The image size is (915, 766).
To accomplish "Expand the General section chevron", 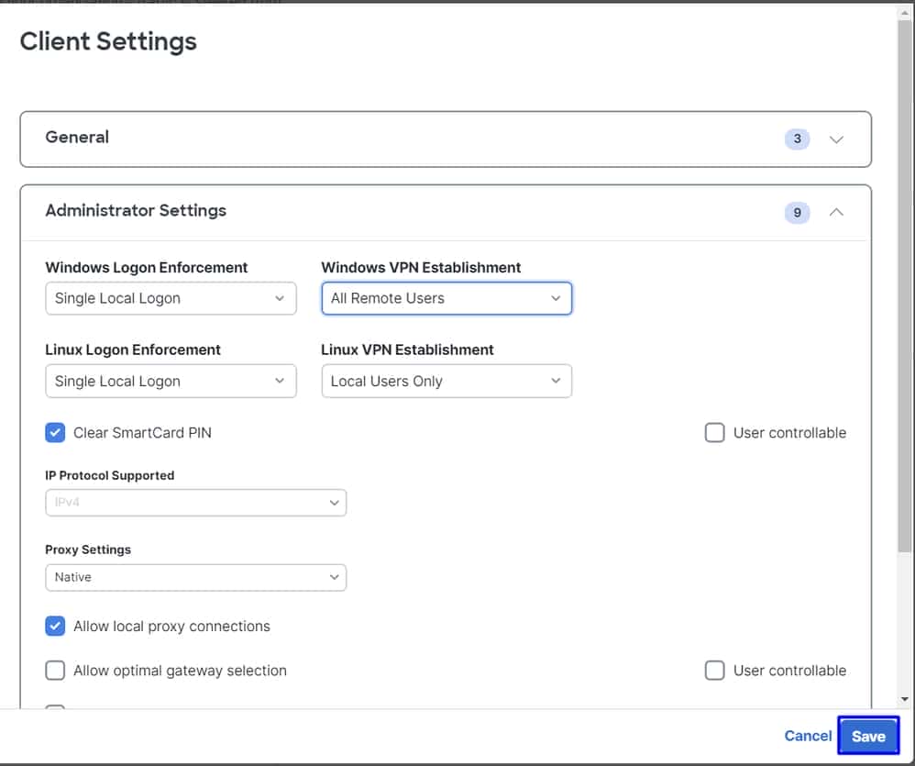I will pyautogui.click(x=836, y=139).
